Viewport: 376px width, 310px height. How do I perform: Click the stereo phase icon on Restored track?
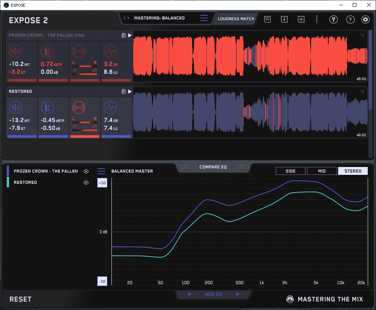pyautogui.click(x=78, y=108)
